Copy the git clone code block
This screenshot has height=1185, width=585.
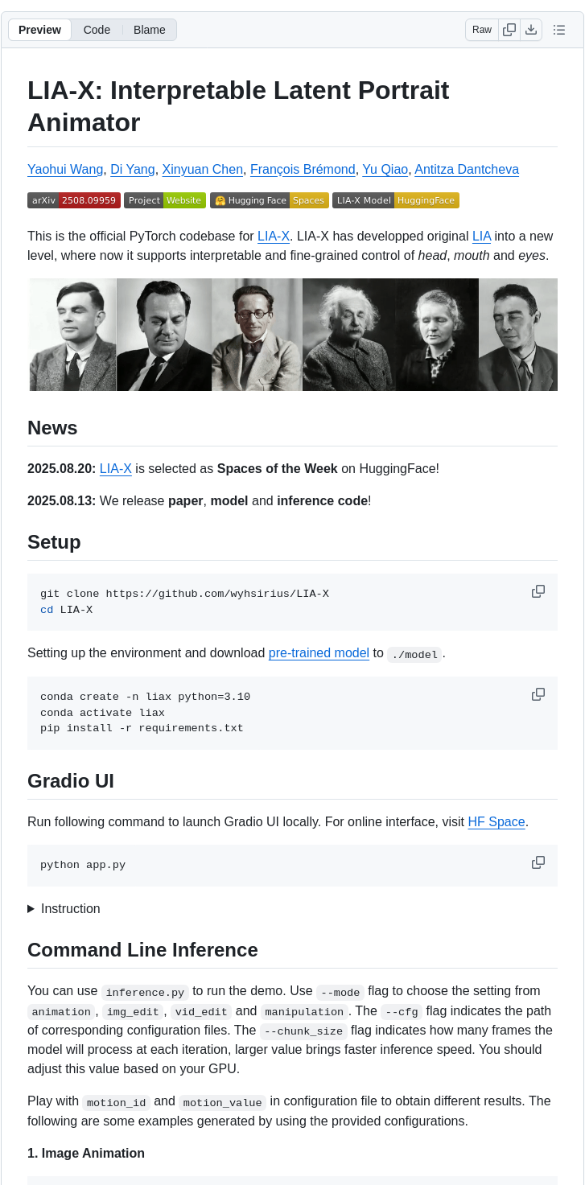click(x=538, y=590)
